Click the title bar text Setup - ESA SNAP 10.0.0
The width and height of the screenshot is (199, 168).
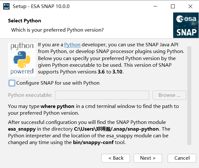coord(41,6)
